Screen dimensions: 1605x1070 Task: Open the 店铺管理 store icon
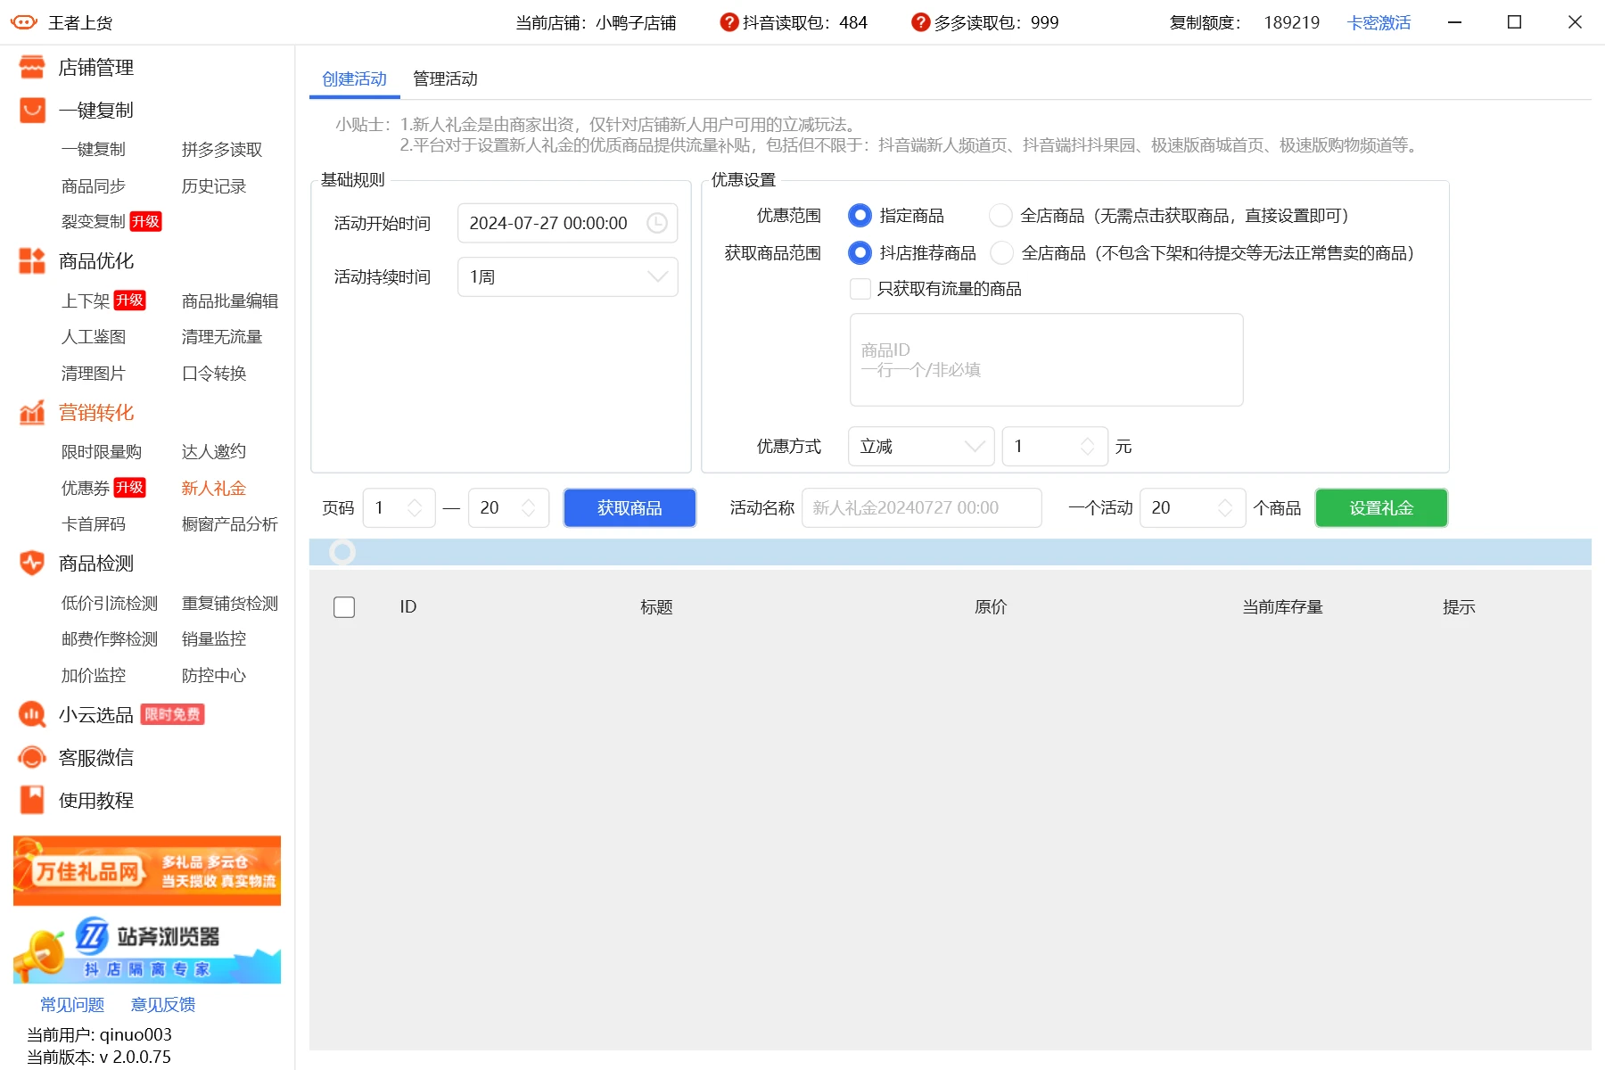tap(32, 67)
